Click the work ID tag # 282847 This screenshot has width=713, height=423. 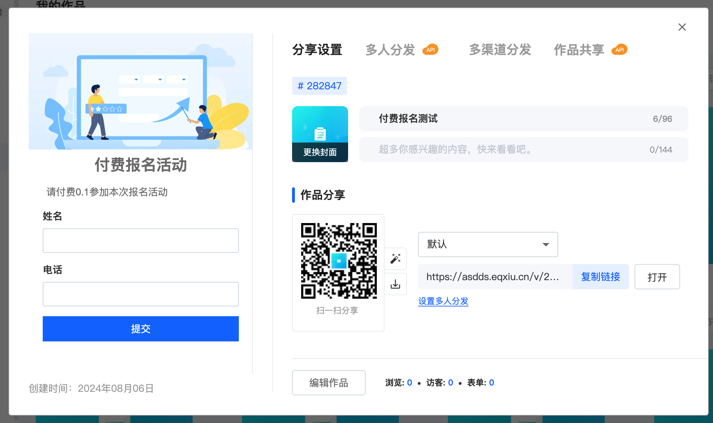(x=319, y=86)
